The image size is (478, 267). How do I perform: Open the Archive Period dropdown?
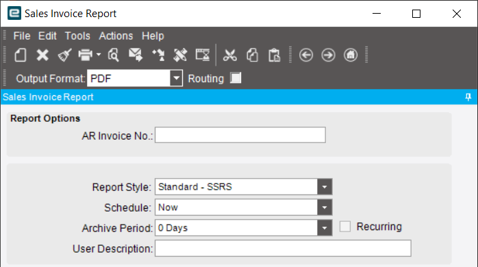click(325, 228)
